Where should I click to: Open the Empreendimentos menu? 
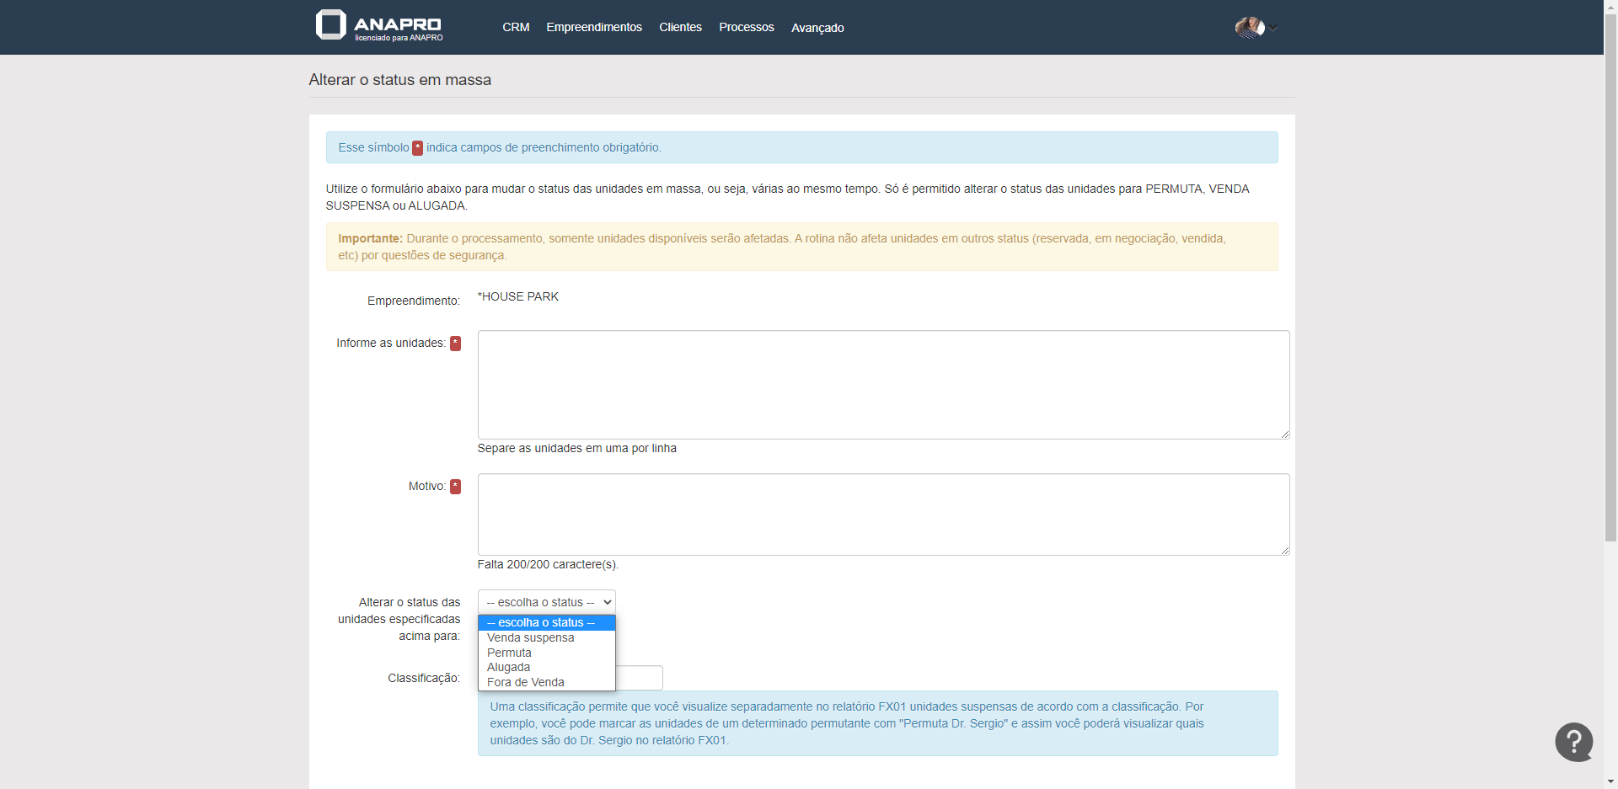(x=593, y=28)
